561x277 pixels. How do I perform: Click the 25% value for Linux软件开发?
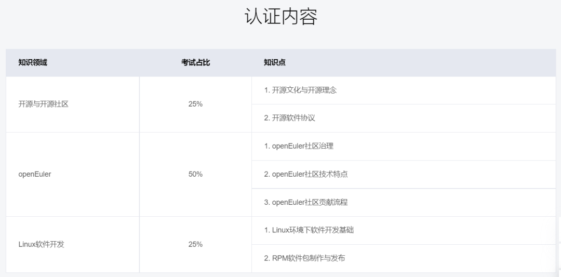point(195,244)
